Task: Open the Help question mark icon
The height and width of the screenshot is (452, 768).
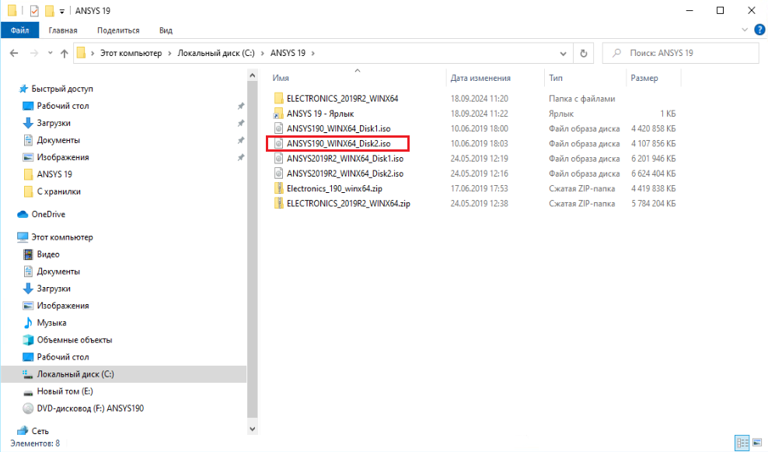Action: pos(759,30)
